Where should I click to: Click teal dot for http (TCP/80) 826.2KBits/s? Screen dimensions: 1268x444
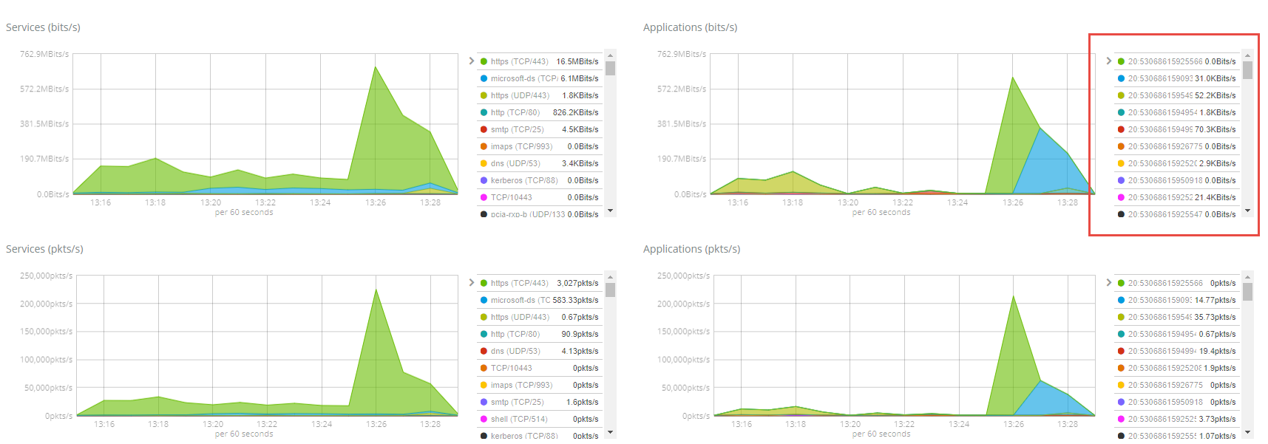click(484, 112)
